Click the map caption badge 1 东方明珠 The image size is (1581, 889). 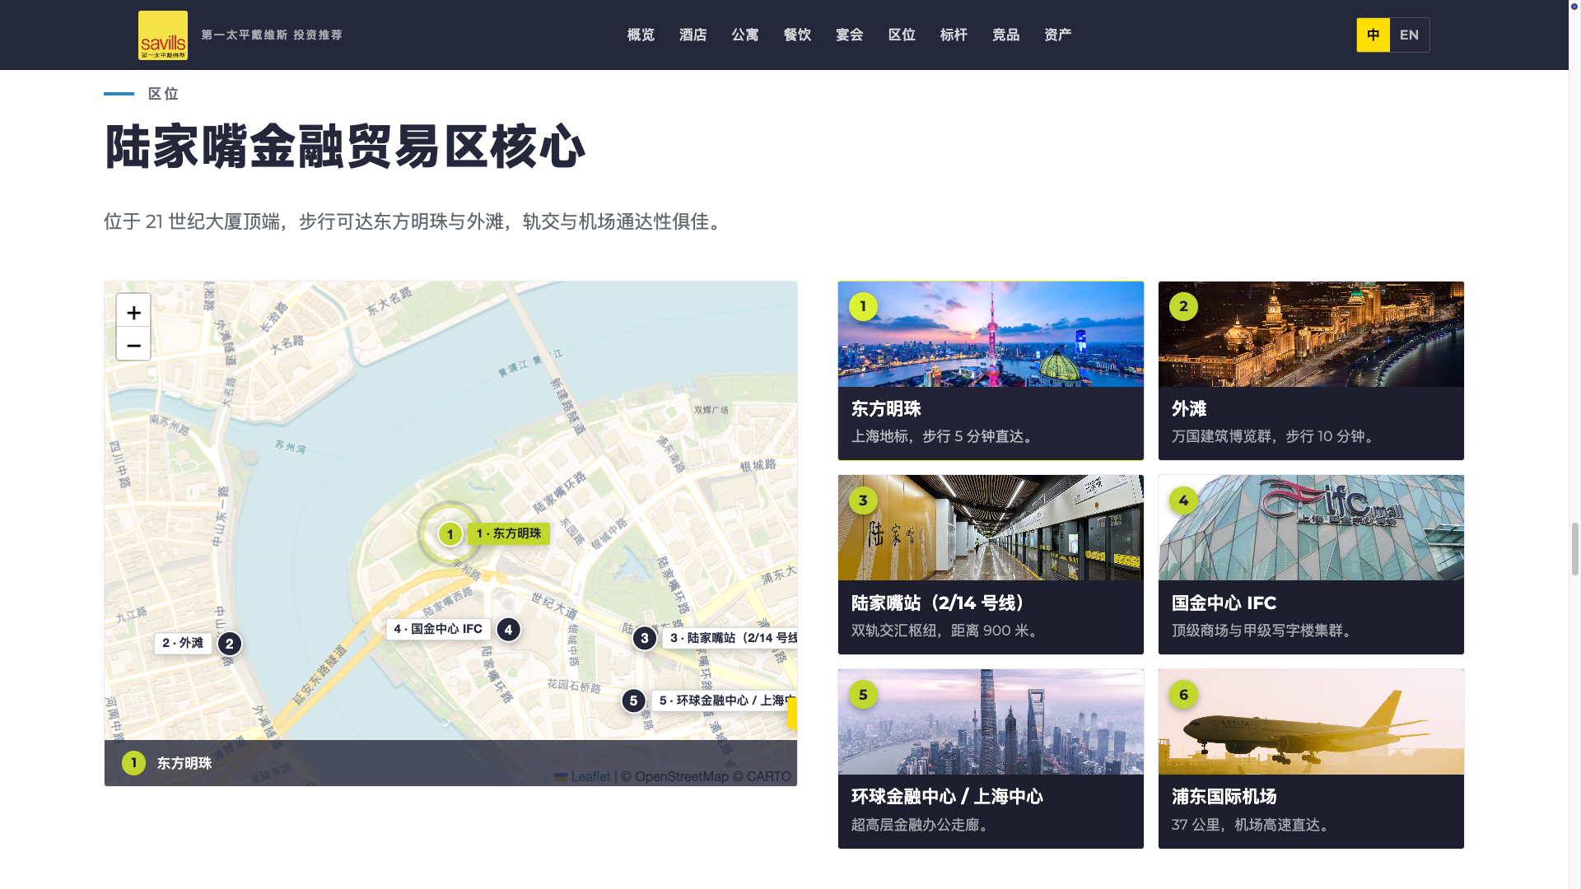(133, 763)
